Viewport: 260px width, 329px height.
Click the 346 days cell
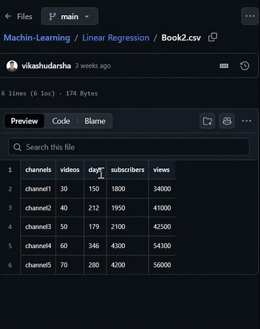(x=95, y=245)
